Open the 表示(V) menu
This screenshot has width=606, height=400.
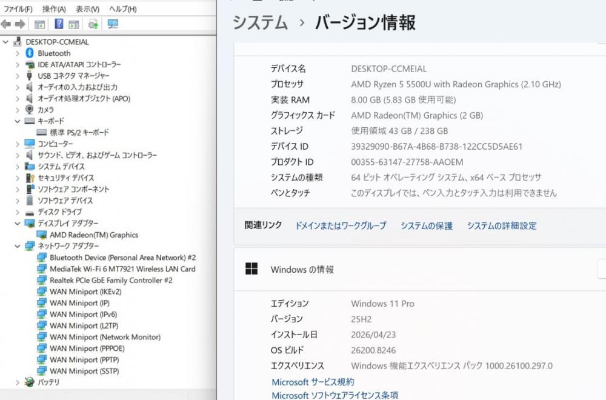[87, 9]
